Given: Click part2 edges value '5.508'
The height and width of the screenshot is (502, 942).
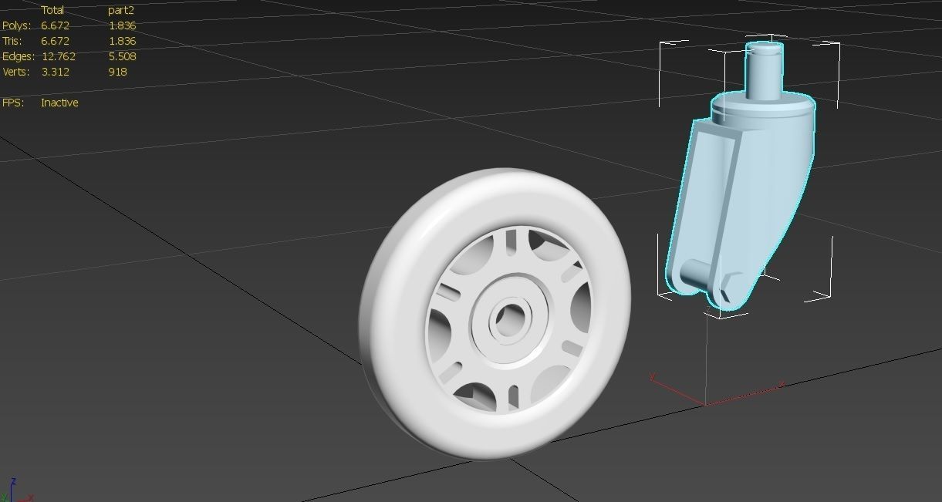Looking at the screenshot, I should click(122, 56).
